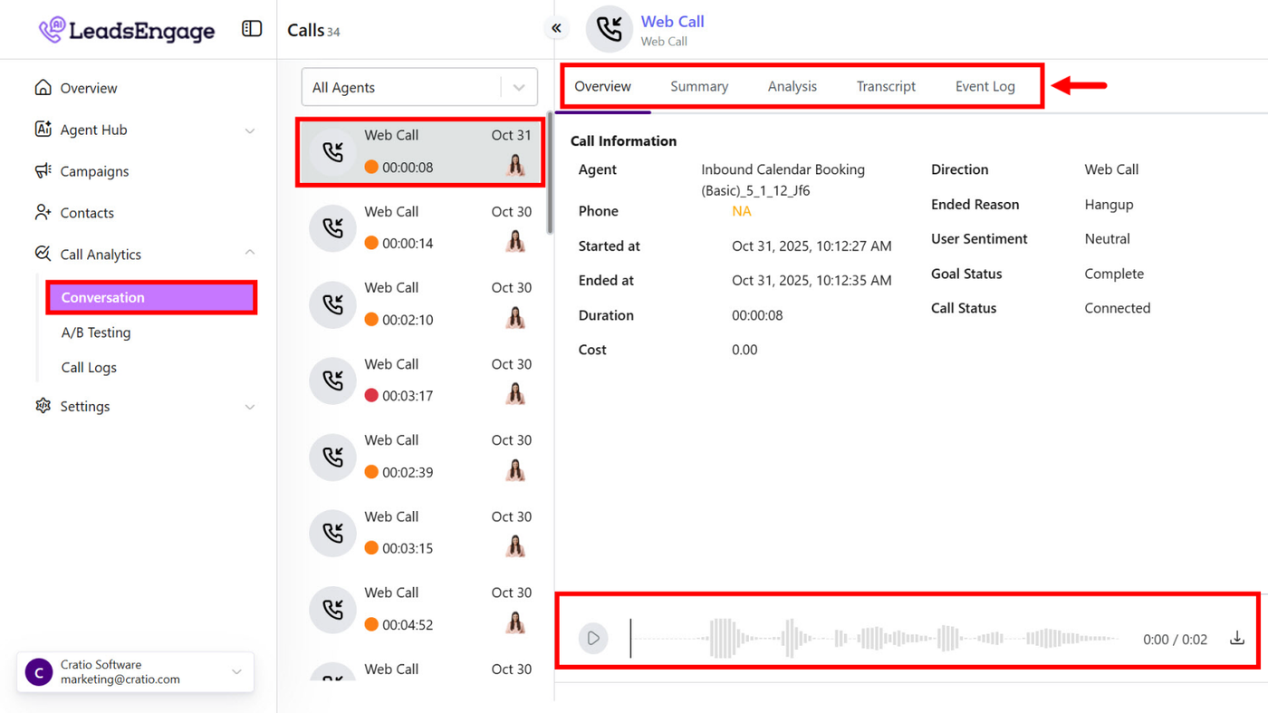1268x713 pixels.
Task: Play the call audio recording
Action: click(x=593, y=639)
